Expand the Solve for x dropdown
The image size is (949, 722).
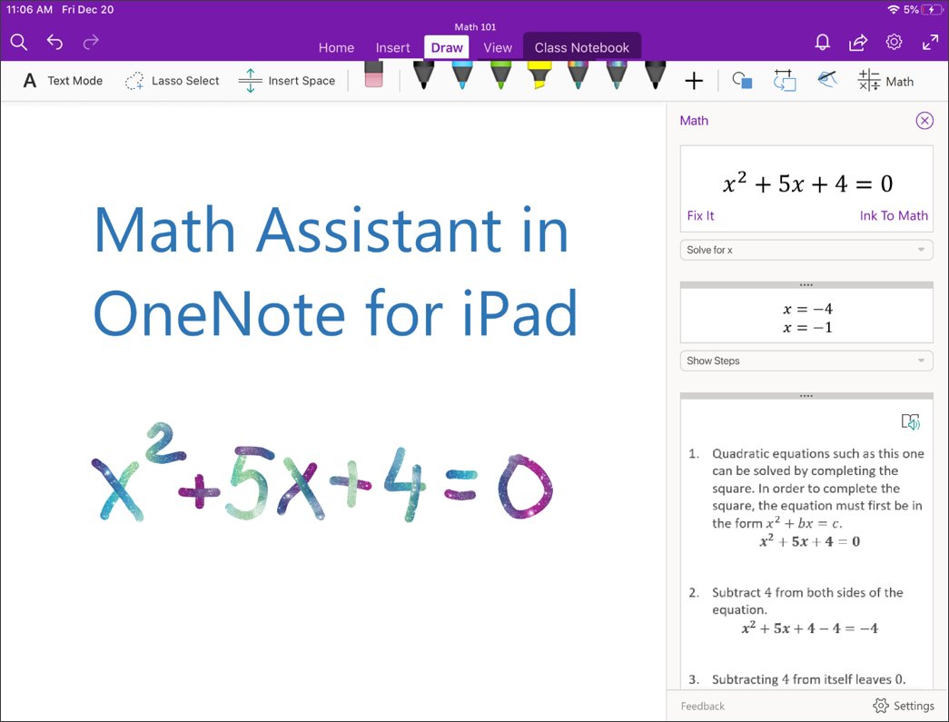(x=806, y=250)
